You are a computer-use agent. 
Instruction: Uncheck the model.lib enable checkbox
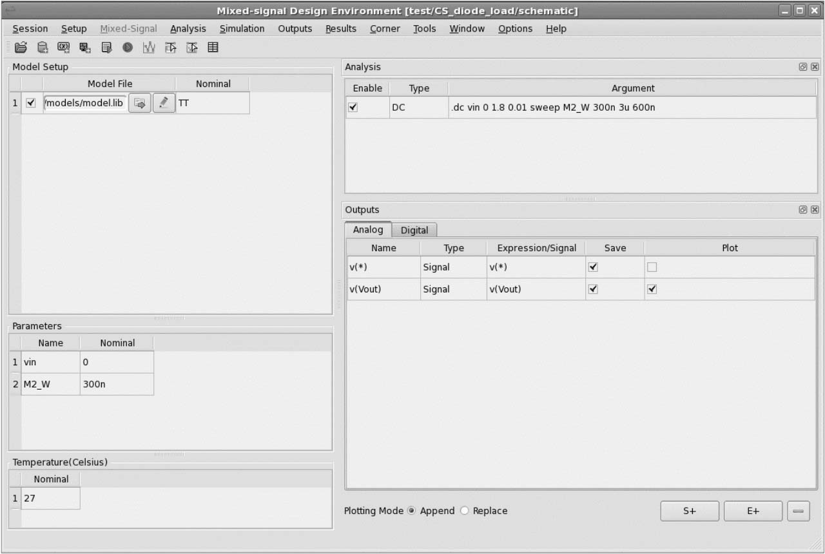click(31, 103)
